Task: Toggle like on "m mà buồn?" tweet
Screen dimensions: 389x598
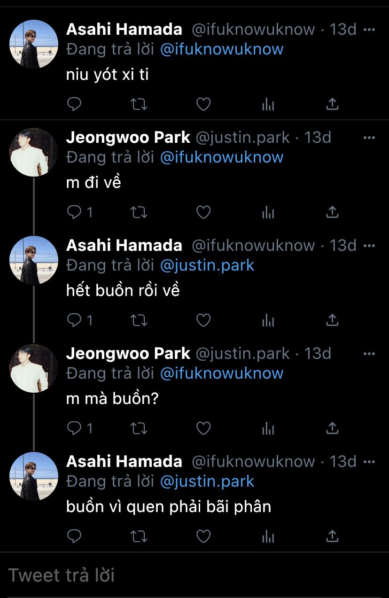Action: coord(203,428)
